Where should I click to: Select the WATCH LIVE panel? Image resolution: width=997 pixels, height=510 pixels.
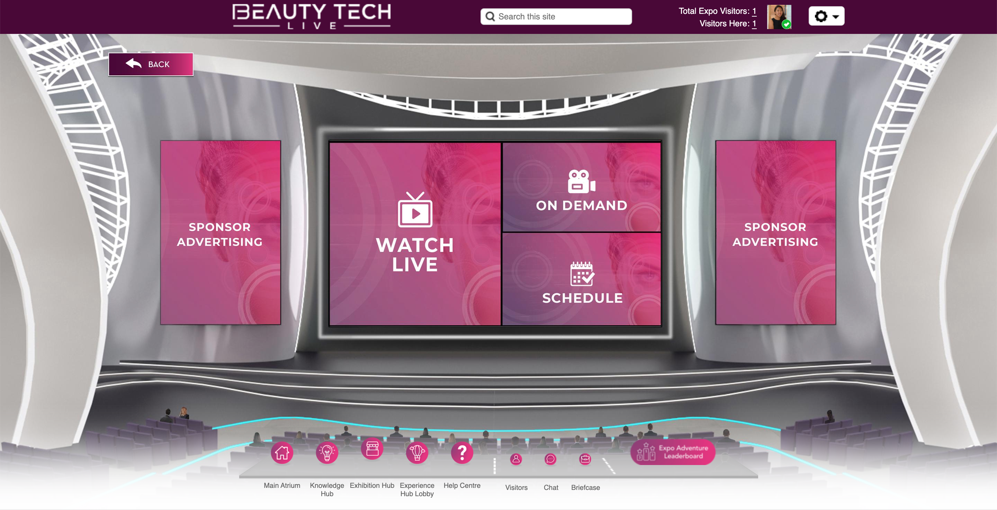tap(415, 234)
